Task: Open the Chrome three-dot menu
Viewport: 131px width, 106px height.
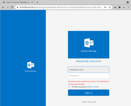Action: tap(128, 7)
